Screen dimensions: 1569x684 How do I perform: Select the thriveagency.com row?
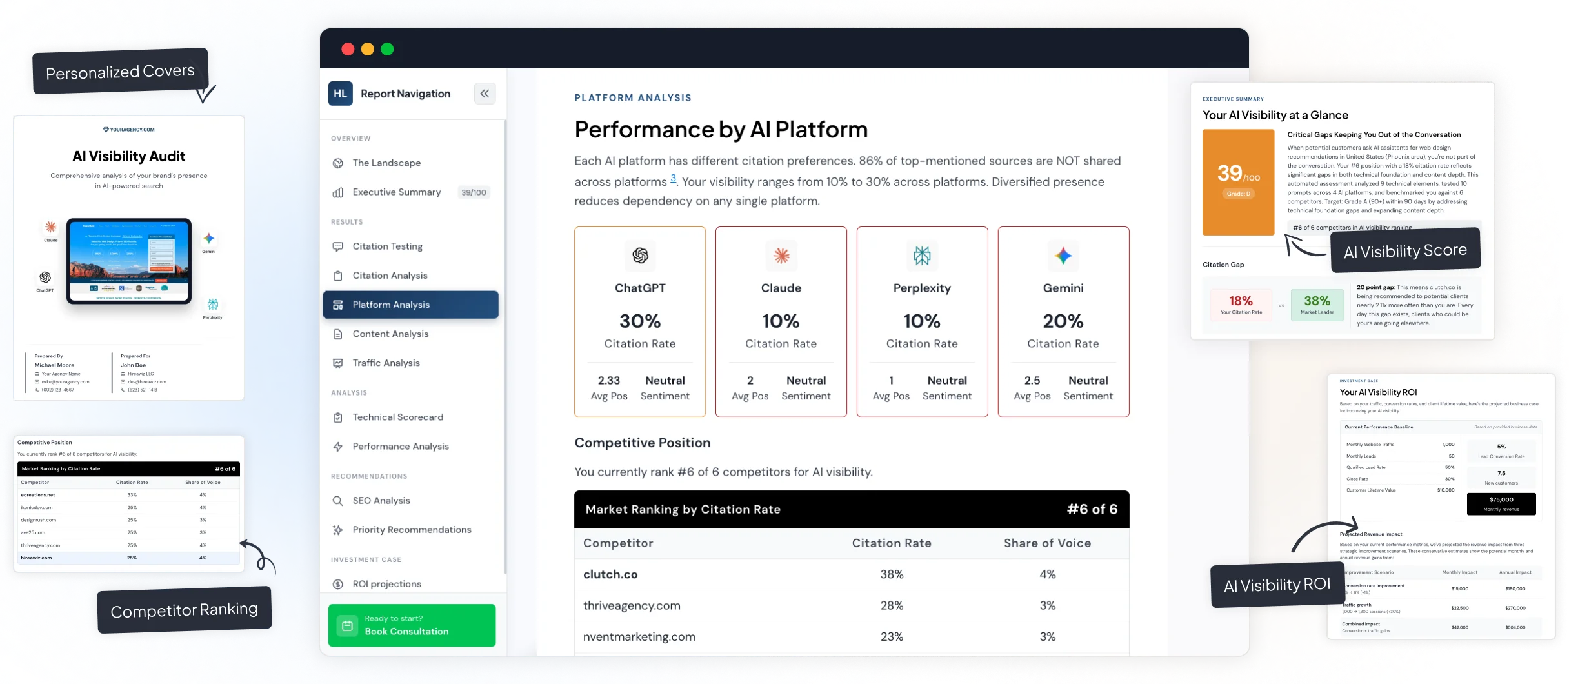click(852, 605)
